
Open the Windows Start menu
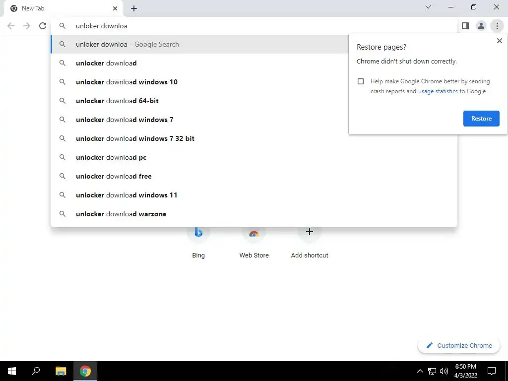tap(12, 371)
